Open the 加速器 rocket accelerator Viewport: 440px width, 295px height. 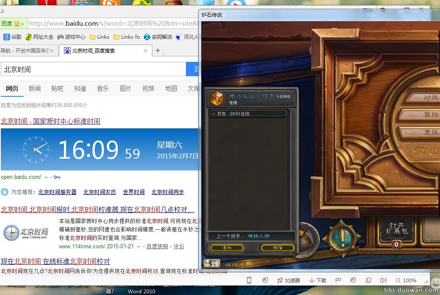tap(289, 280)
